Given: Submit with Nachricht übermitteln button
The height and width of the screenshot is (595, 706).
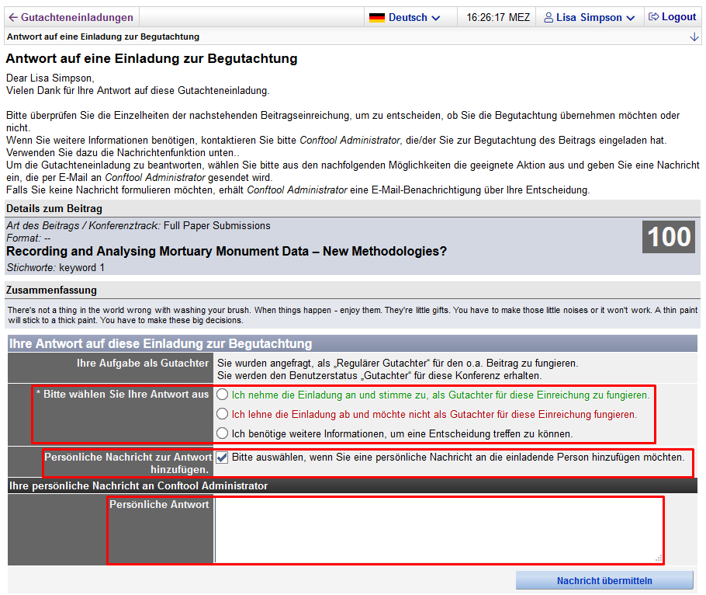Looking at the screenshot, I should pyautogui.click(x=604, y=581).
